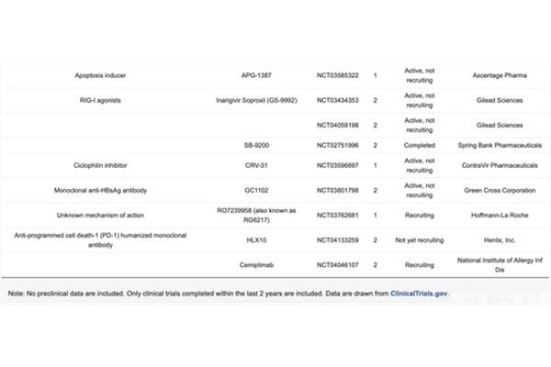Open the ClinicalTrials.gov link
The height and width of the screenshot is (367, 551).
pyautogui.click(x=419, y=294)
